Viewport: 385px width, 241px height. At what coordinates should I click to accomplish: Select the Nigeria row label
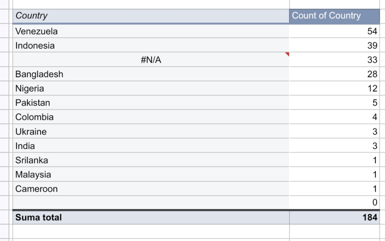[x=151, y=88]
